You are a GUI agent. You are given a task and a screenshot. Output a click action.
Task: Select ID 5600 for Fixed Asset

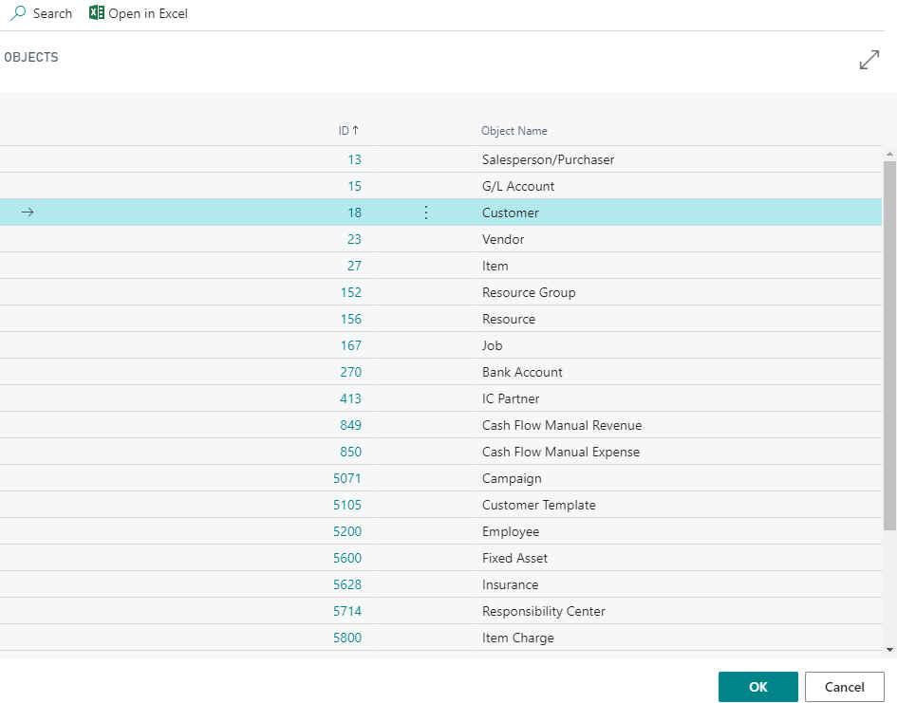[346, 558]
